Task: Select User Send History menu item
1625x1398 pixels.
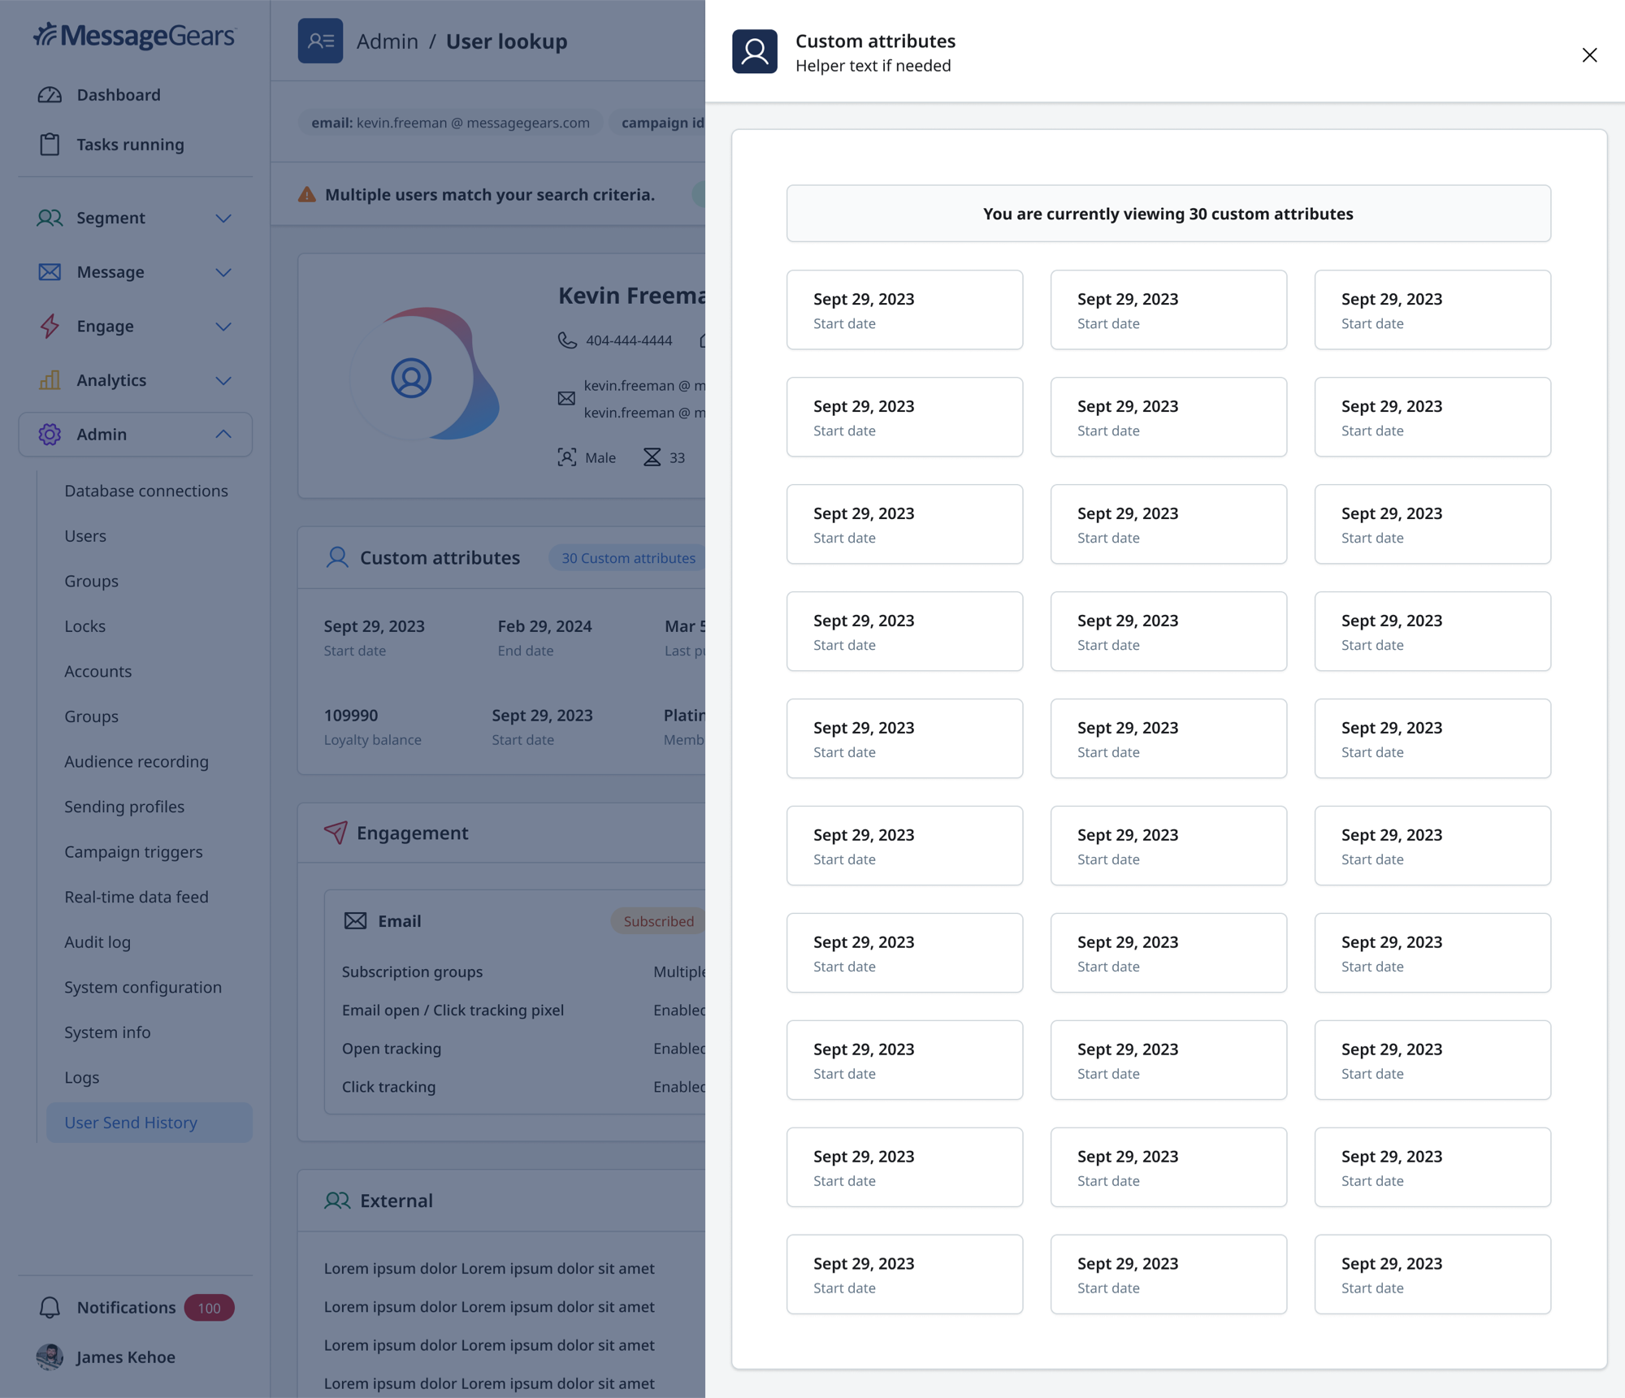Action: 149,1122
